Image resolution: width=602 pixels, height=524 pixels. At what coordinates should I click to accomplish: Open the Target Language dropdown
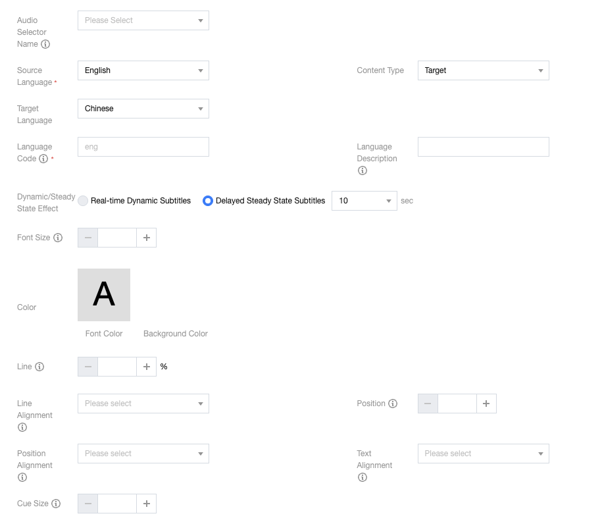click(143, 109)
